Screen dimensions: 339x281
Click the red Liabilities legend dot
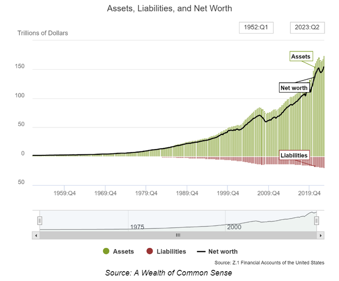[150, 252]
